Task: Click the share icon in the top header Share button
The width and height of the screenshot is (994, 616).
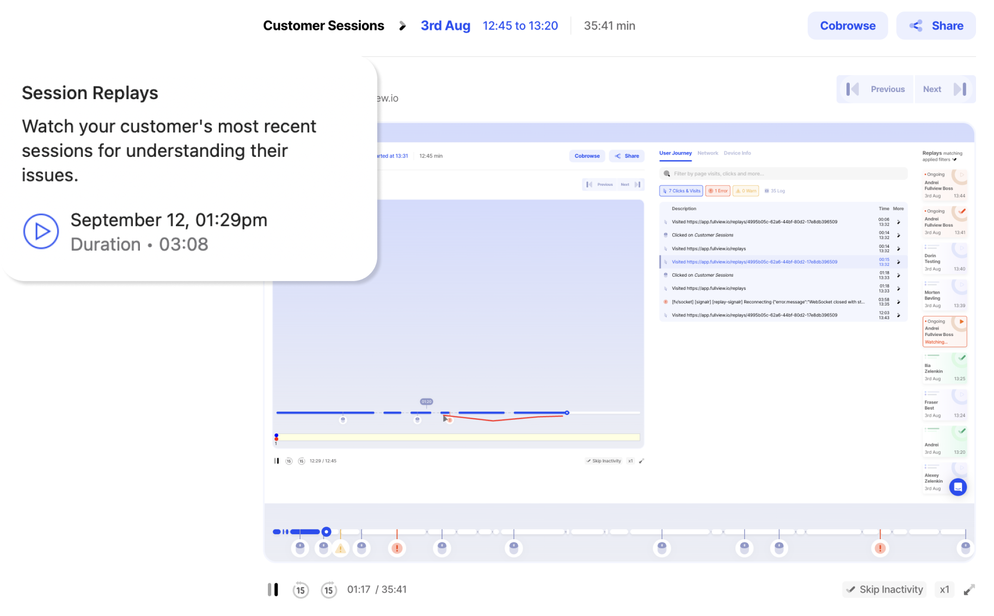Action: tap(916, 26)
